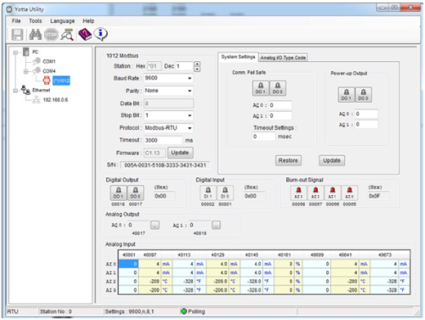425x320 pixels.
Task: Start search with the binoculars icon
Action: coord(35,34)
